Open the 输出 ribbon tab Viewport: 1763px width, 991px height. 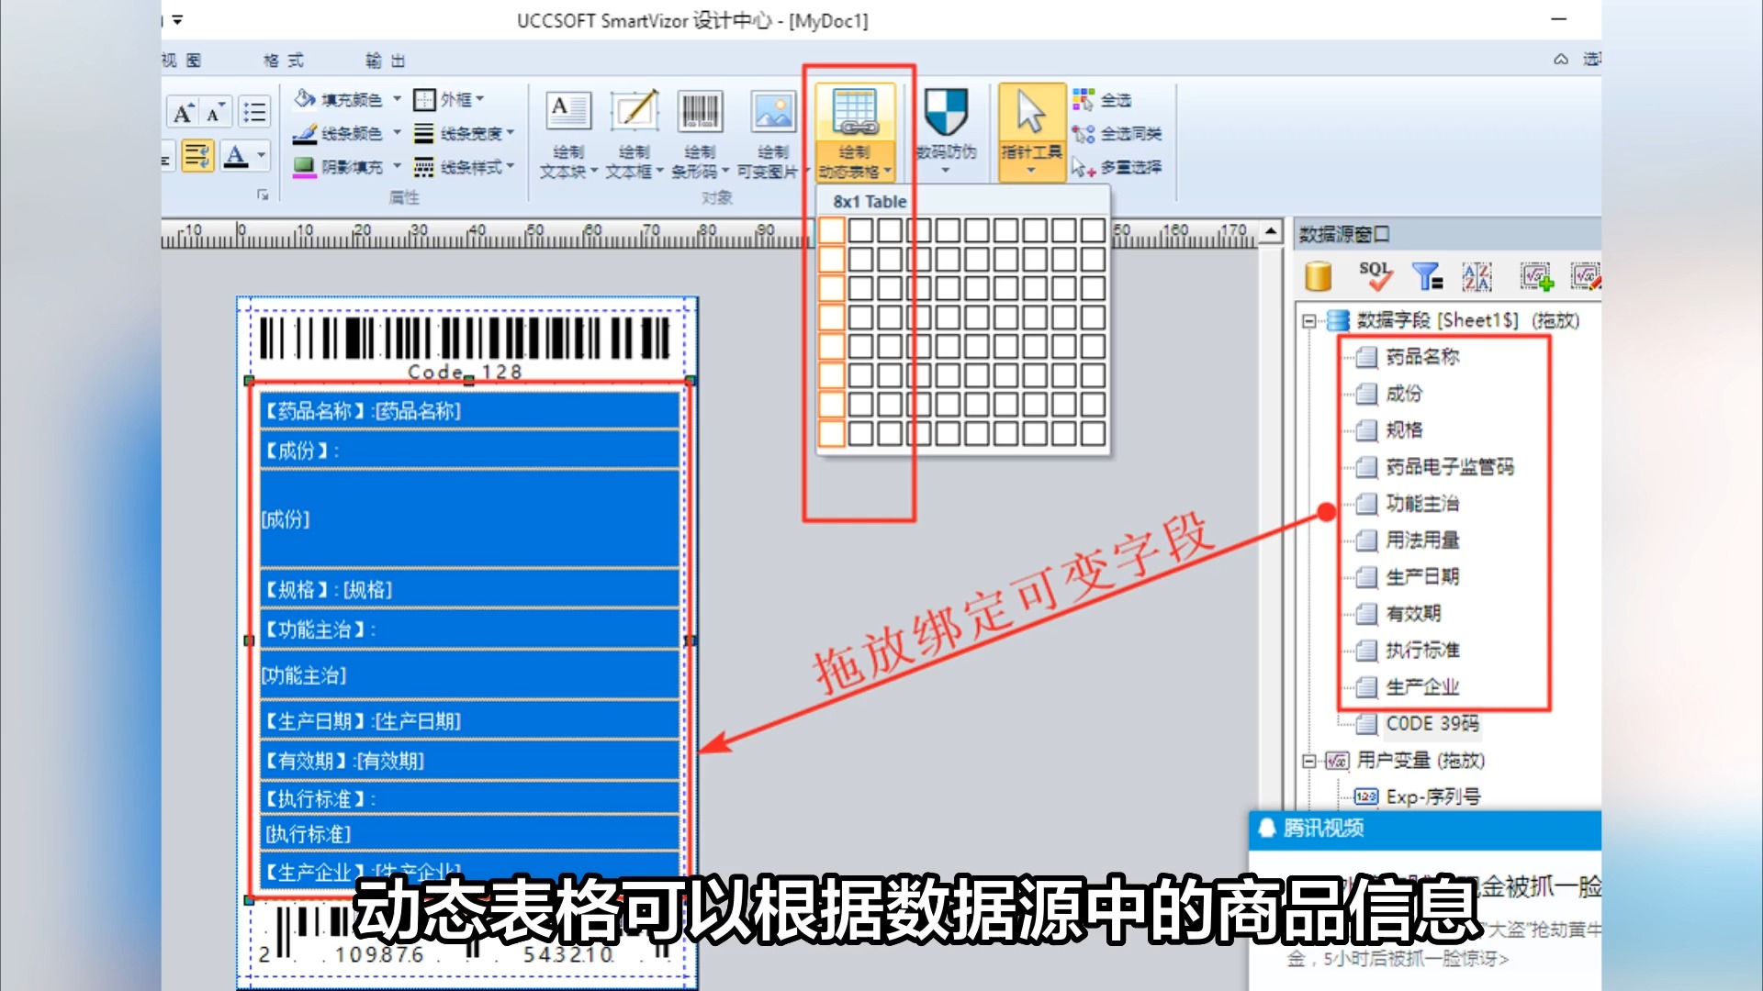[386, 61]
